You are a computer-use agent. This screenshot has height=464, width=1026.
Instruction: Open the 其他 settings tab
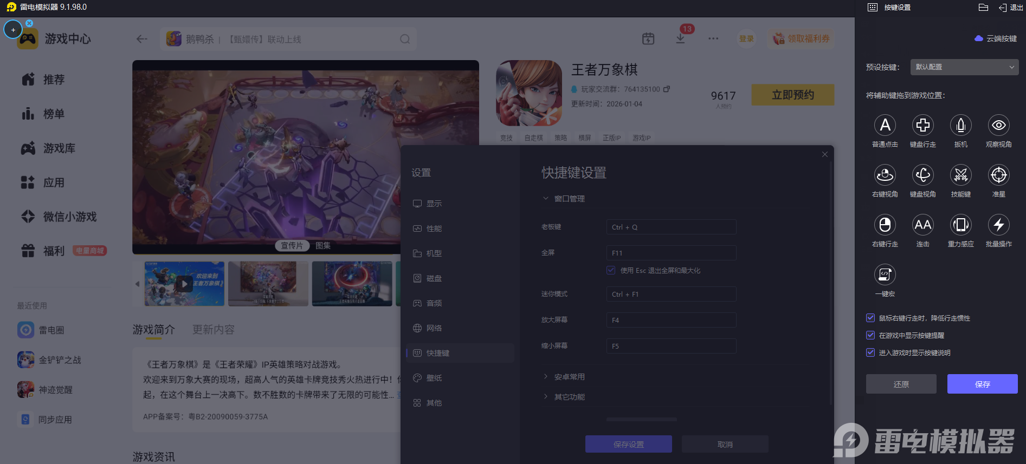(460, 403)
